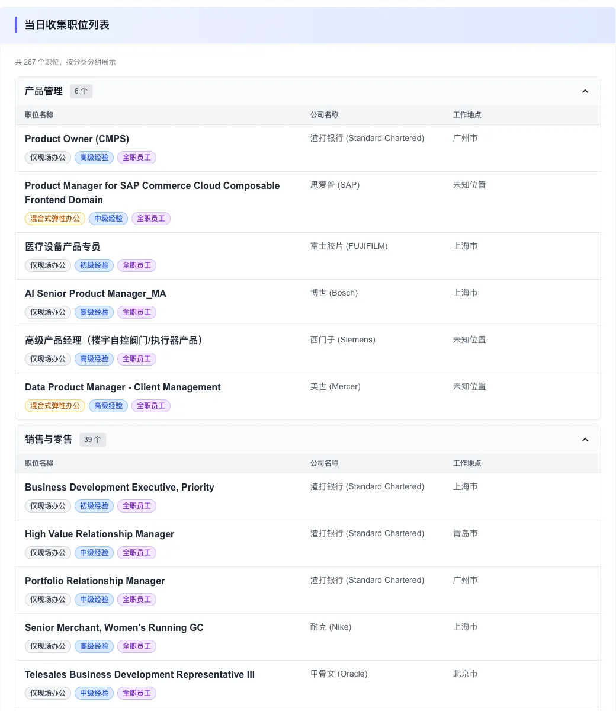This screenshot has width=616, height=711.
Task: Open the 医疗设备产品专员 job listing
Action: [x=63, y=246]
